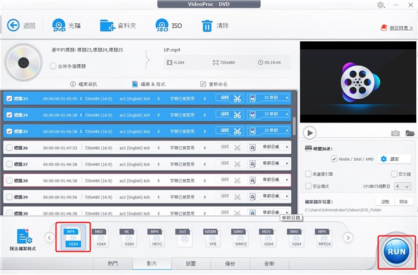The image size is (418, 275).
Task: Uncheck 標題 24 checkbox
Action: click(9, 115)
